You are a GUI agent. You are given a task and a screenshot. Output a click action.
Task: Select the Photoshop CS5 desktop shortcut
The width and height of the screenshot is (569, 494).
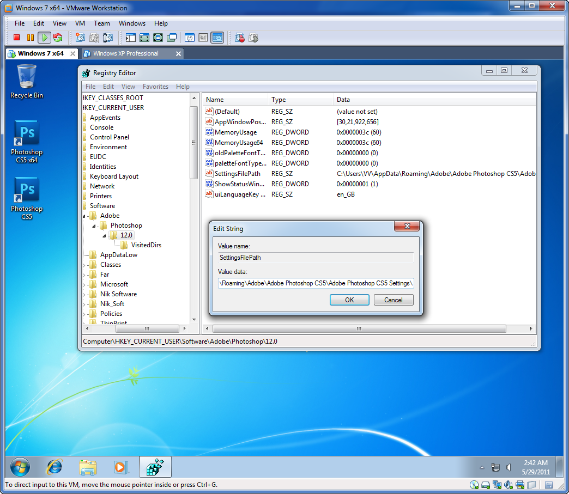pyautogui.click(x=27, y=198)
